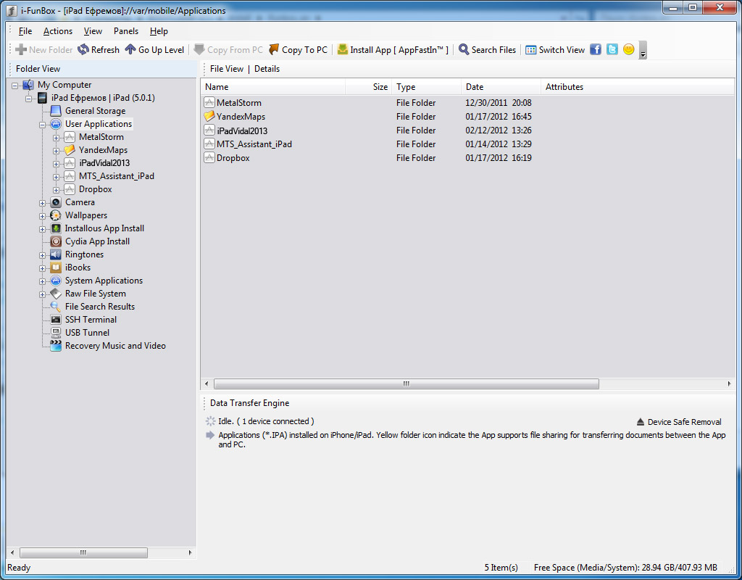Screen dimensions: 742x580
Task: Expand MTS_Assistant_iPad tree node
Action: pos(57,177)
